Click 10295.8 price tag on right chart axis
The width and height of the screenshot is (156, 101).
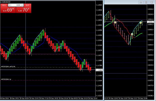151,22
